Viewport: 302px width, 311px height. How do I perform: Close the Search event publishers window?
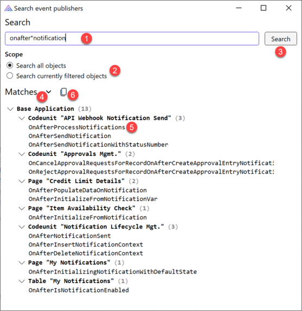tap(288, 8)
